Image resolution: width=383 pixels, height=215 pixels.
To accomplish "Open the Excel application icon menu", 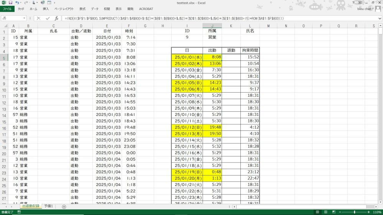I will click(x=4, y=3).
